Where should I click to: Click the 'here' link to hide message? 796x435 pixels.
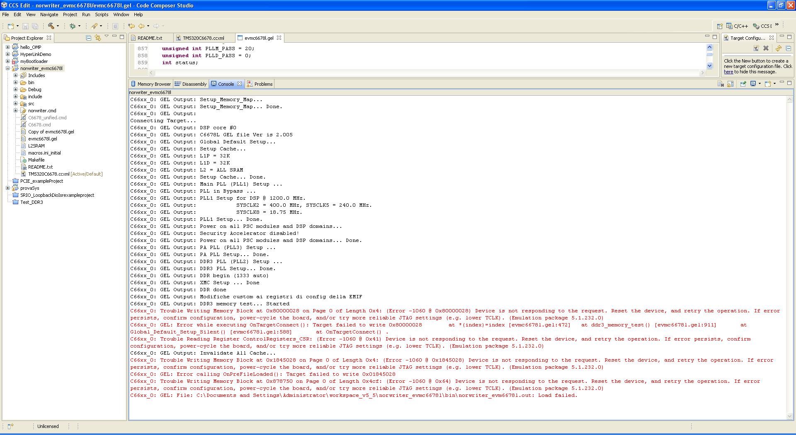(728, 72)
